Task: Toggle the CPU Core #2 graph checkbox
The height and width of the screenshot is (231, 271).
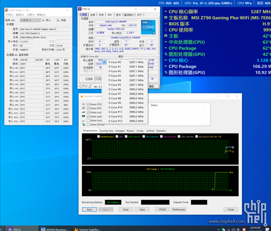Action: click(x=144, y=136)
